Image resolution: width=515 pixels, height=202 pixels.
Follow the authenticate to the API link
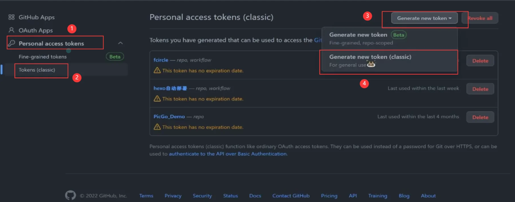[228, 154]
